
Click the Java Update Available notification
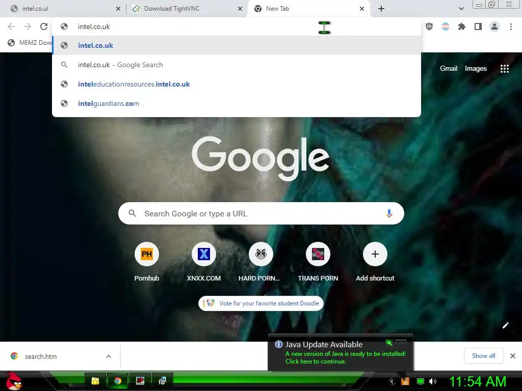point(340,352)
